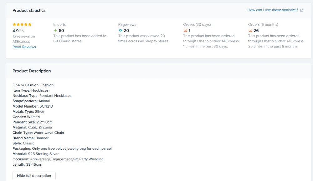This screenshot has width=313, height=181.
Task: Select the Product statistics section header
Action: [x=29, y=10]
